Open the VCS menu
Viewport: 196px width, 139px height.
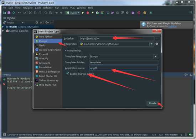coord(72,8)
